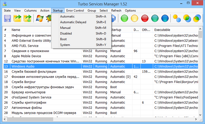Image resolution: width=205 pixels, height=124 pixels.
Task: Click the last overlapping circles toolbar icon
Action: click(x=197, y=18)
